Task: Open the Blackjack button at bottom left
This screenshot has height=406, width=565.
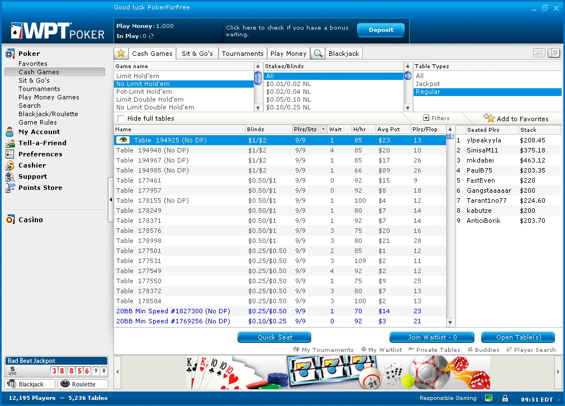Action: (x=30, y=384)
